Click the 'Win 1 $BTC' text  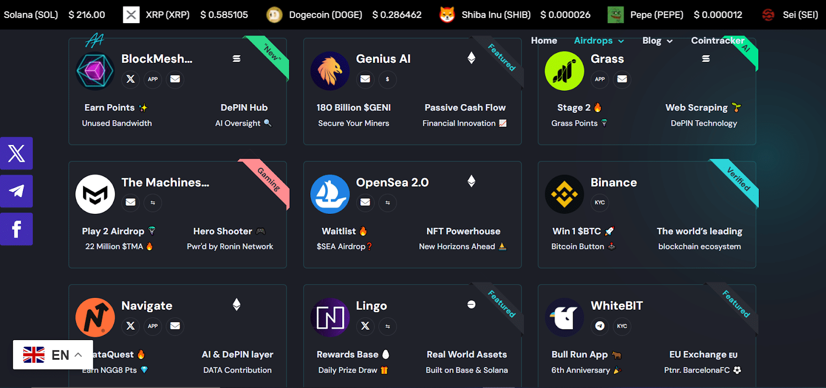coord(577,231)
